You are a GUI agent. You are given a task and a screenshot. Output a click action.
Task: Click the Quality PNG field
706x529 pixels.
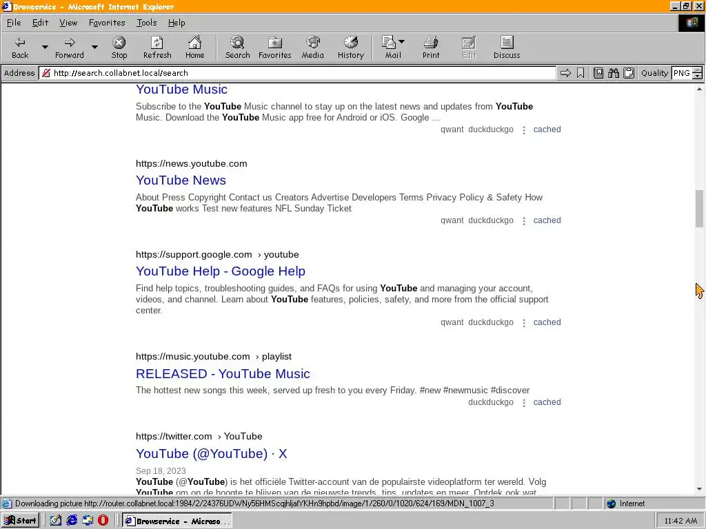(x=682, y=73)
